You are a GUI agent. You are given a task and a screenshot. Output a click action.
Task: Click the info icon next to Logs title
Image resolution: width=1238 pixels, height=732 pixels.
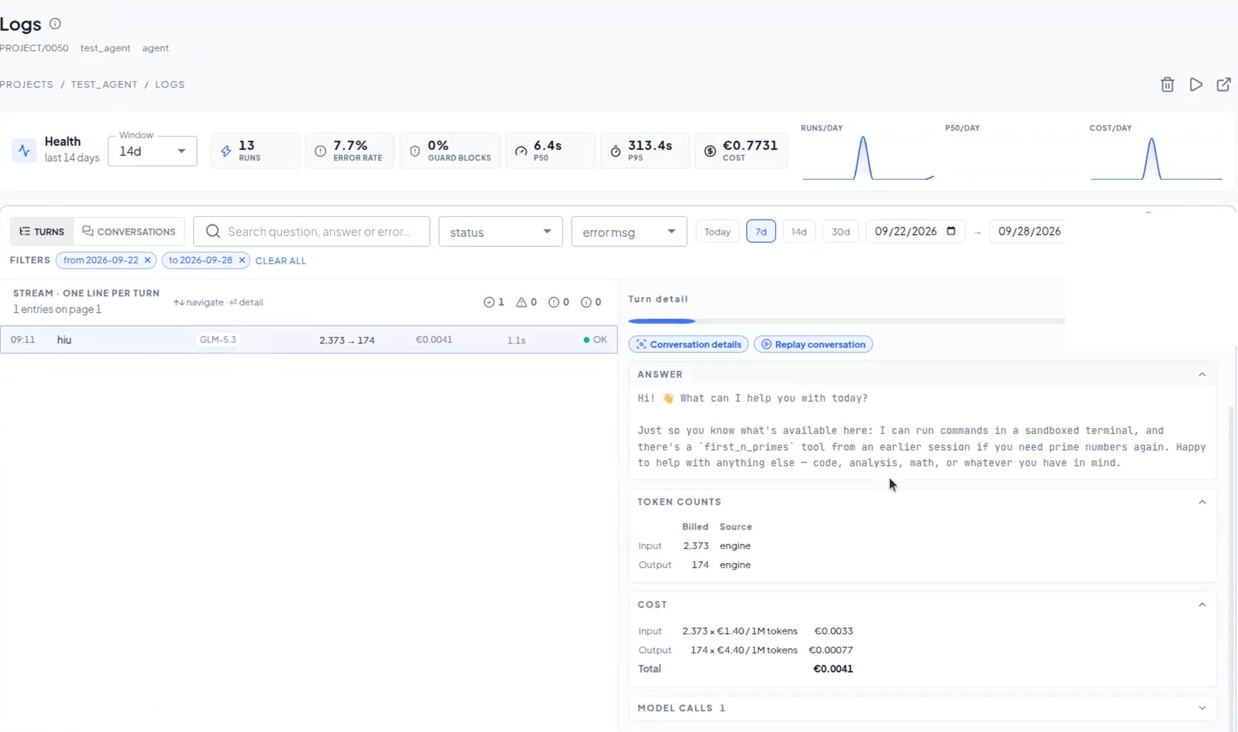coord(55,24)
